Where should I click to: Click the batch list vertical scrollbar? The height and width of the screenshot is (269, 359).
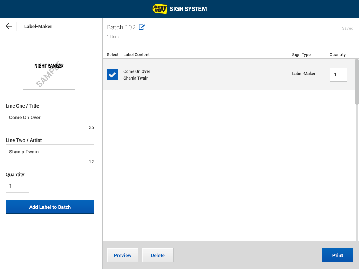[357, 82]
